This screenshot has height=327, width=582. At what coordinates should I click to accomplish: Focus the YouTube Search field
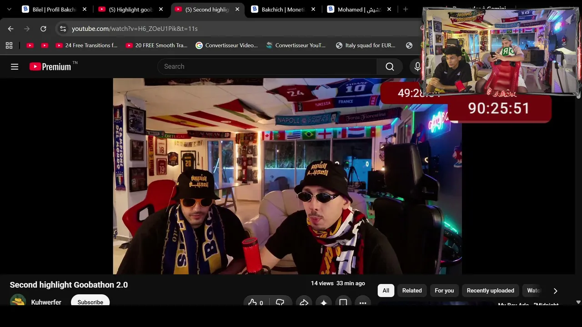pyautogui.click(x=267, y=67)
